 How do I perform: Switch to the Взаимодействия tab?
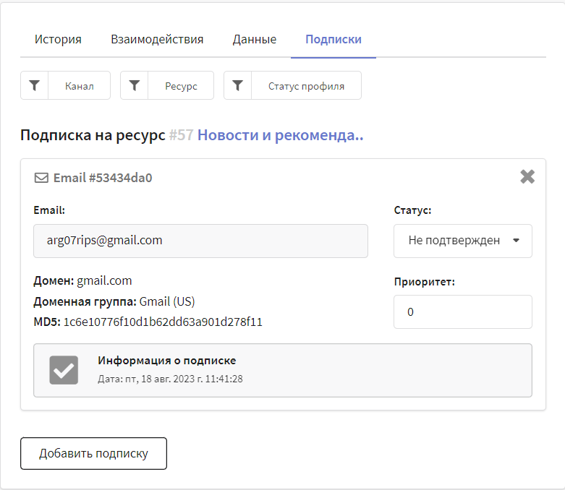157,39
